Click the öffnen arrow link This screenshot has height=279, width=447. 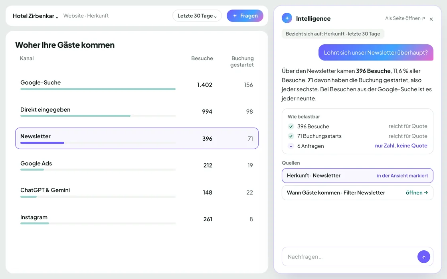pos(417,193)
